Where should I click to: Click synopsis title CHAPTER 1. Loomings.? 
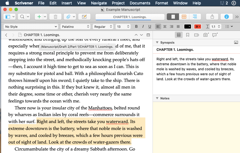coord(175,50)
